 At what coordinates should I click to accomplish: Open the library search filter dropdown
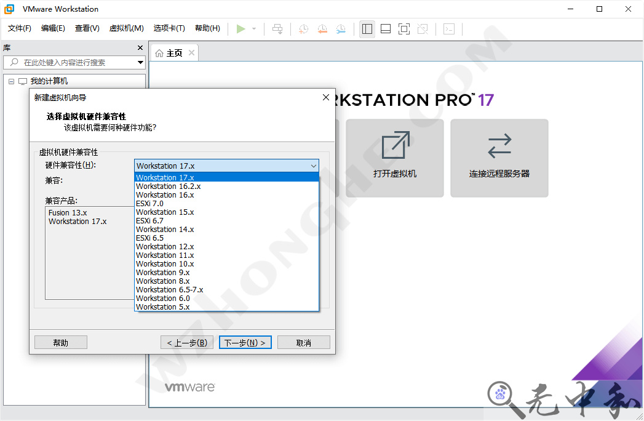point(140,62)
